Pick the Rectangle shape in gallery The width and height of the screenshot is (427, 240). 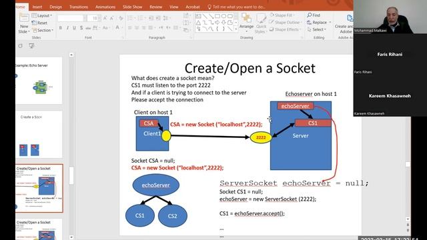pyautogui.click(x=218, y=16)
